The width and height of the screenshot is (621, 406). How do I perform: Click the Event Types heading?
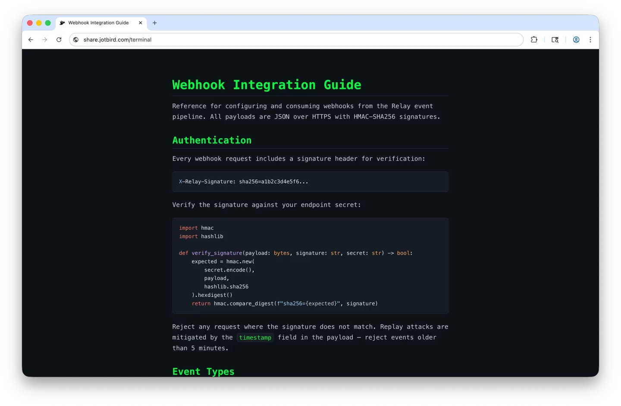[x=203, y=371]
